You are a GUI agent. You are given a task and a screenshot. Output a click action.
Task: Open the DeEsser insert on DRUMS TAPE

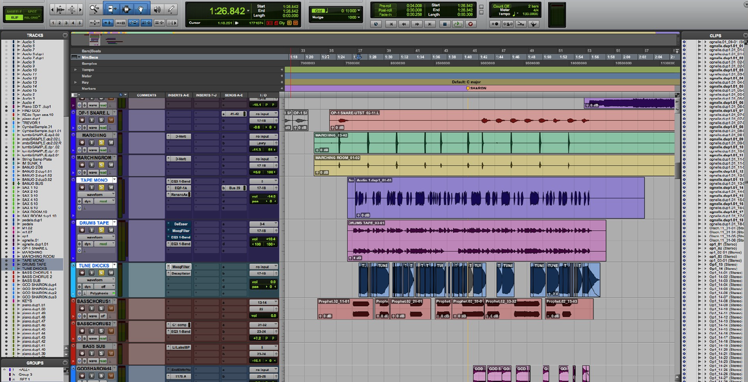coord(181,224)
